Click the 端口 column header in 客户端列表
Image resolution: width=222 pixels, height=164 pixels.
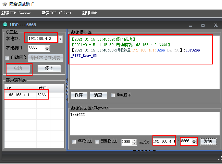[x=43, y=88]
